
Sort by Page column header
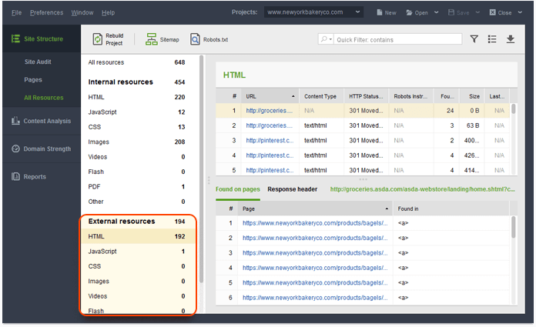pyautogui.click(x=316, y=209)
